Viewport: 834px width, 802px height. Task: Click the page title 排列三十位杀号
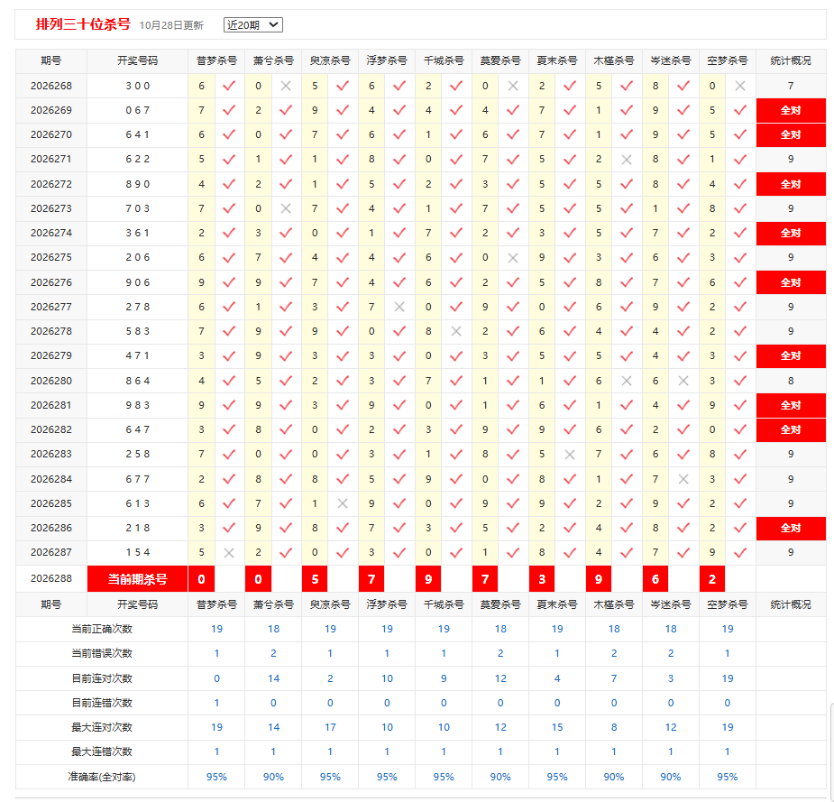pos(83,24)
